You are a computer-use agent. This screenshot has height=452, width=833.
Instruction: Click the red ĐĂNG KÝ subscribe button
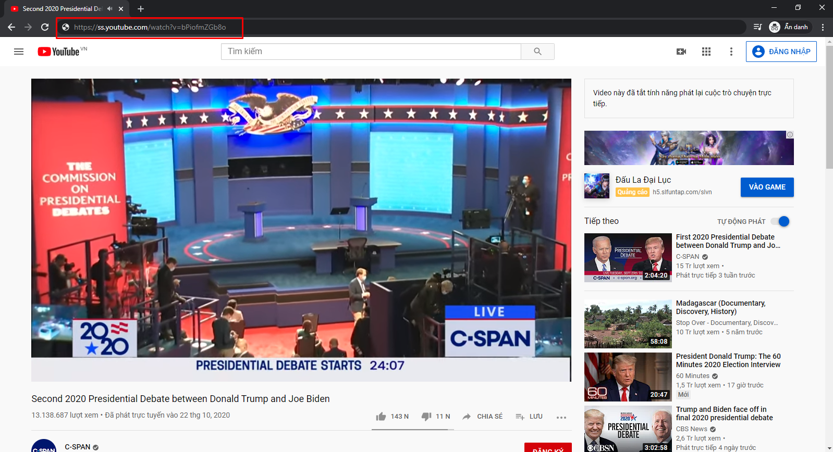[x=548, y=448]
